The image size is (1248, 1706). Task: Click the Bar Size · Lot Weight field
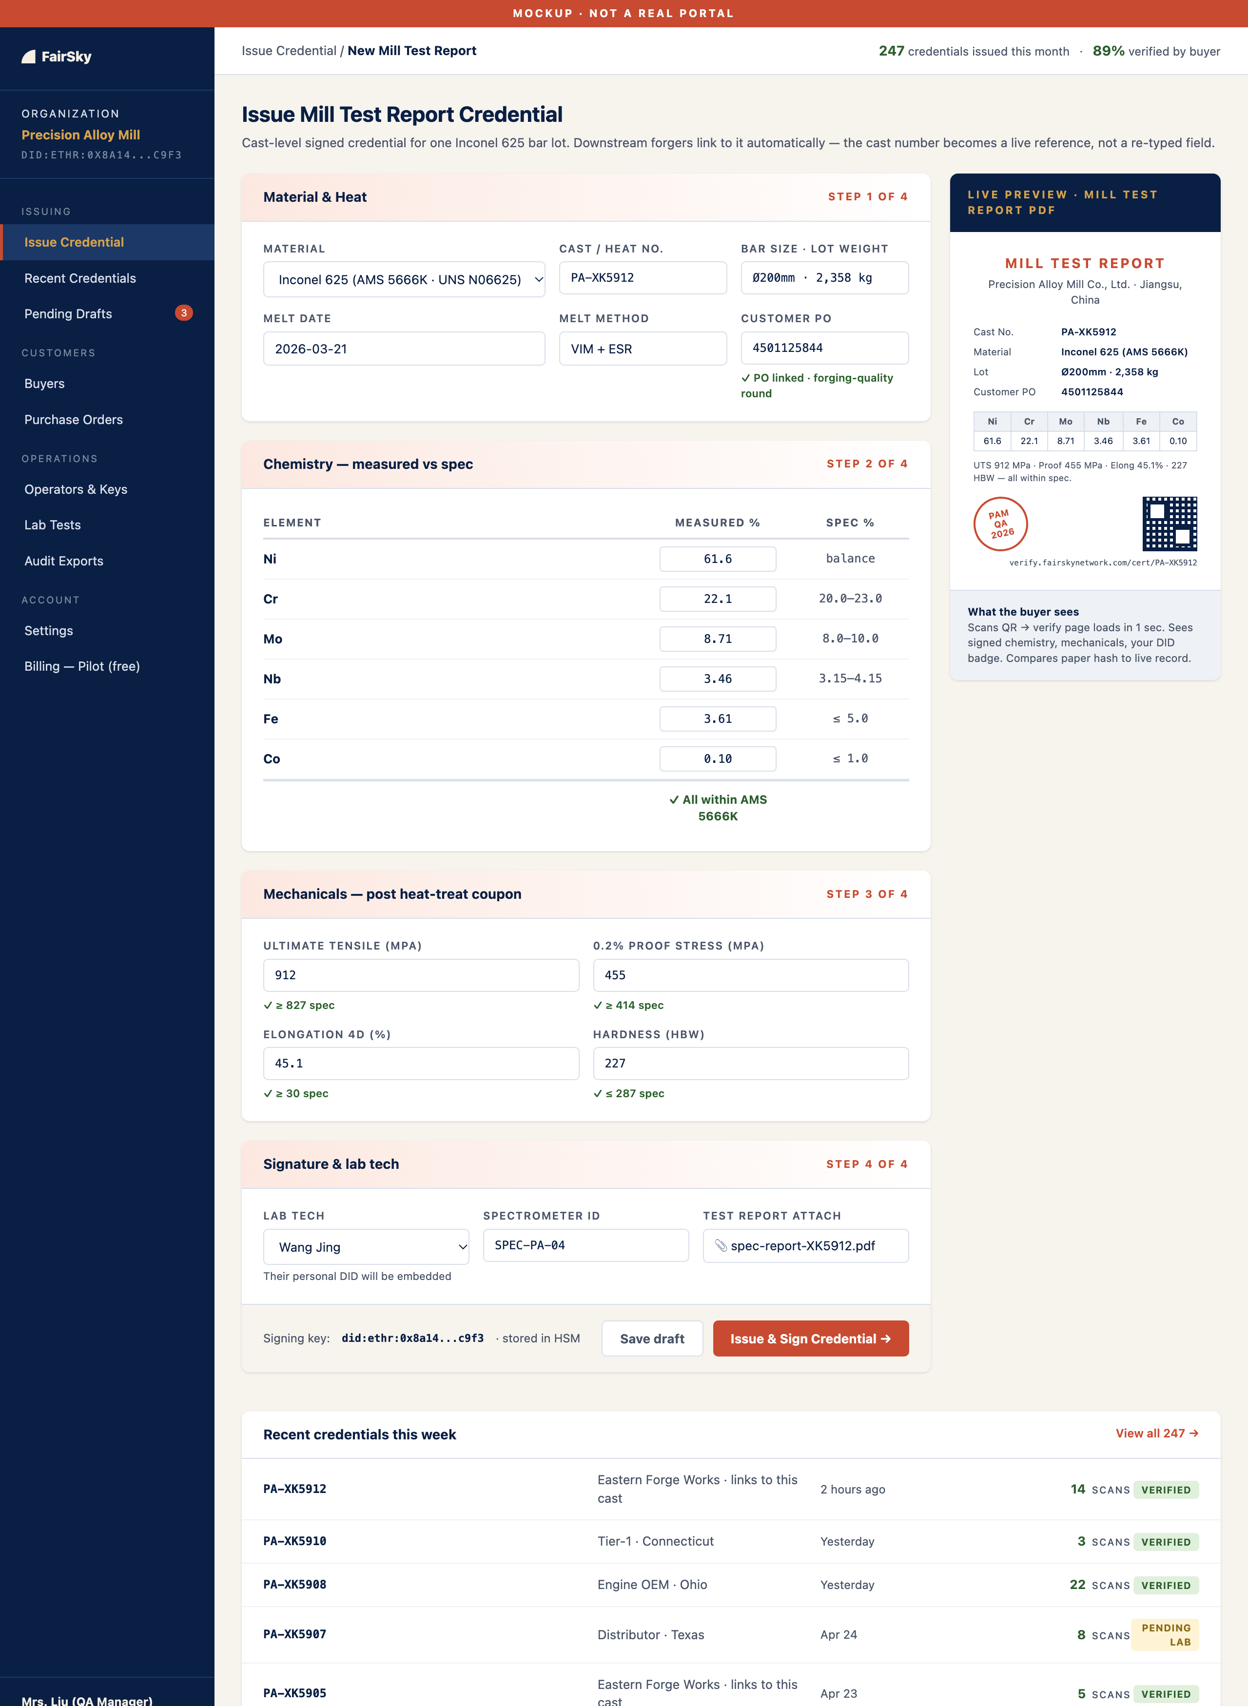pos(824,278)
